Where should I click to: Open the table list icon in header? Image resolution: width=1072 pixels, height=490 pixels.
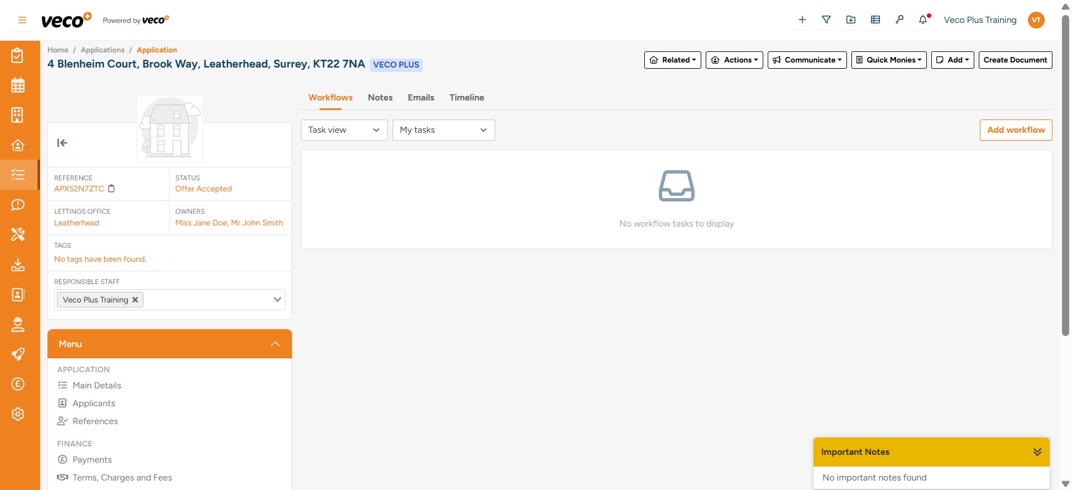[875, 20]
